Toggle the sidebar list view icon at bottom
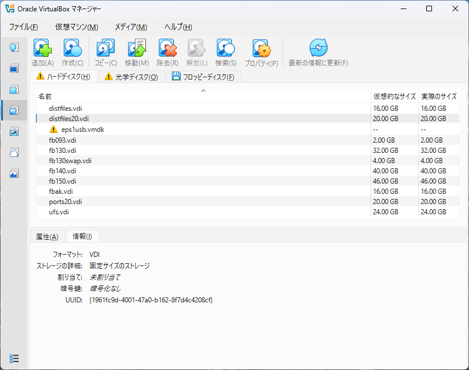 [14, 358]
